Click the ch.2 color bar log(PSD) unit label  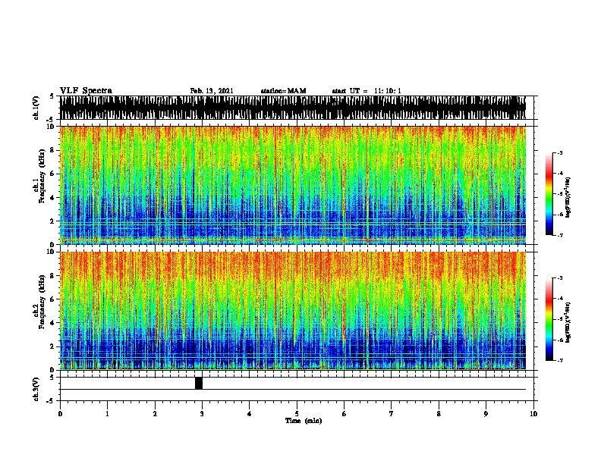[x=568, y=323]
